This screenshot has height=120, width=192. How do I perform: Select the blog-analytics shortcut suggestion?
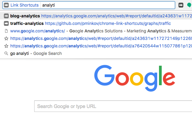click(x=25, y=16)
